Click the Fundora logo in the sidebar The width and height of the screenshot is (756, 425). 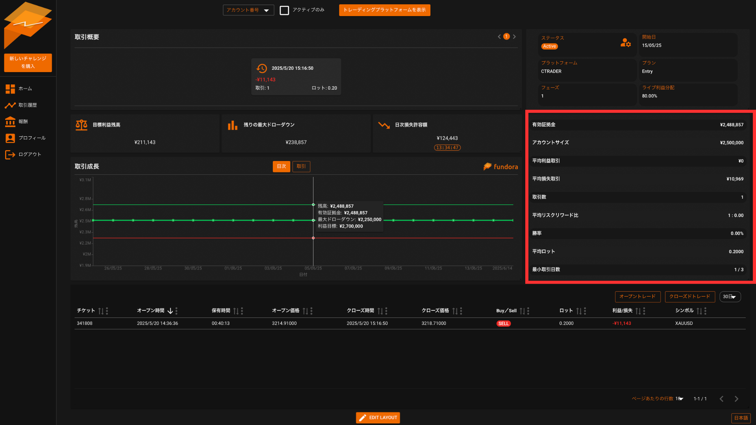(28, 25)
